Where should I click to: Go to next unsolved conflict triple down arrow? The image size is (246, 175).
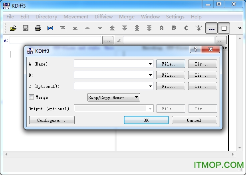pyautogui.click(x=149, y=28)
